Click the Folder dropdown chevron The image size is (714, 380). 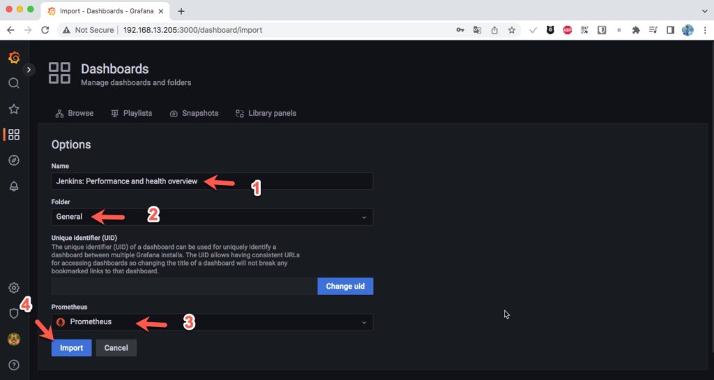coord(364,218)
